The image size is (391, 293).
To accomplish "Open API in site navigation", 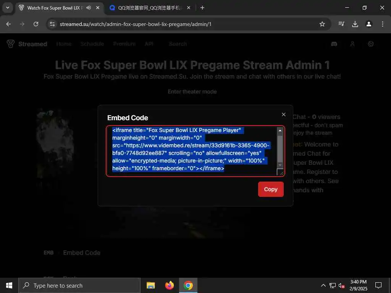I will point(149,44).
